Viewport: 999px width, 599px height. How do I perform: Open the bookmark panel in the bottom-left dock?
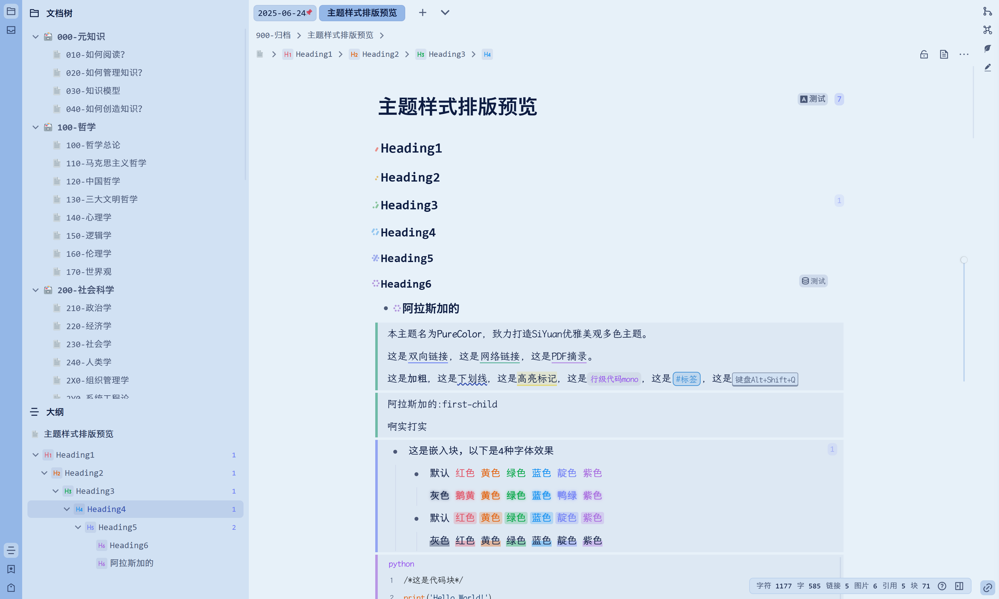pos(11,569)
